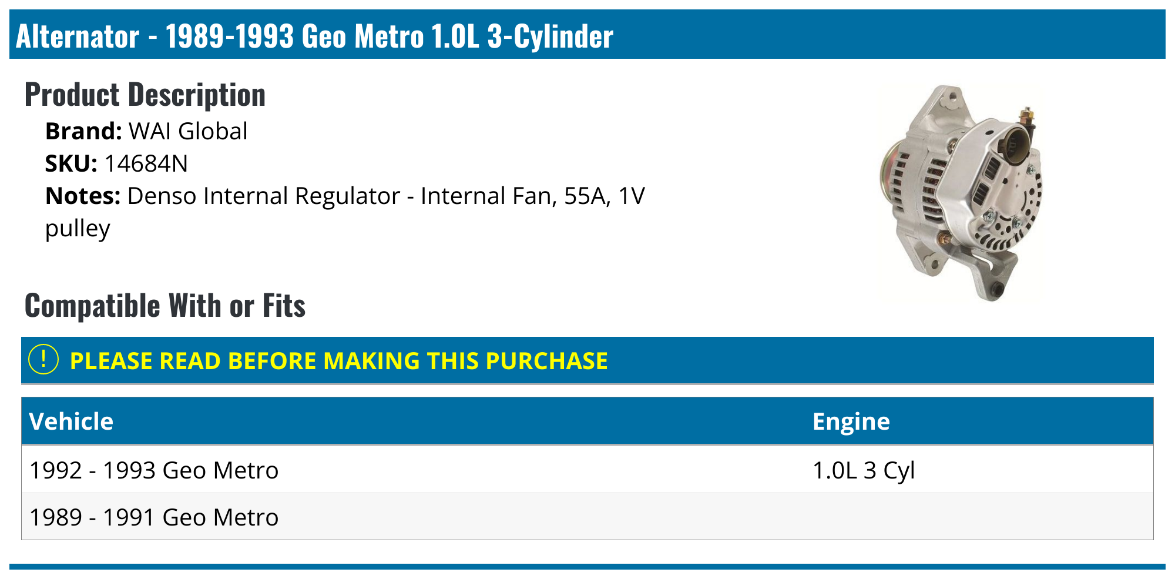
Task: Click the 1.0L 3 Cyl engine cell
Action: (x=863, y=470)
